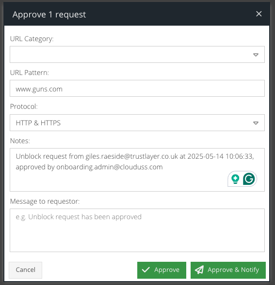Click the URL Pattern field with www.guns.com
275x285 pixels.
pos(137,89)
